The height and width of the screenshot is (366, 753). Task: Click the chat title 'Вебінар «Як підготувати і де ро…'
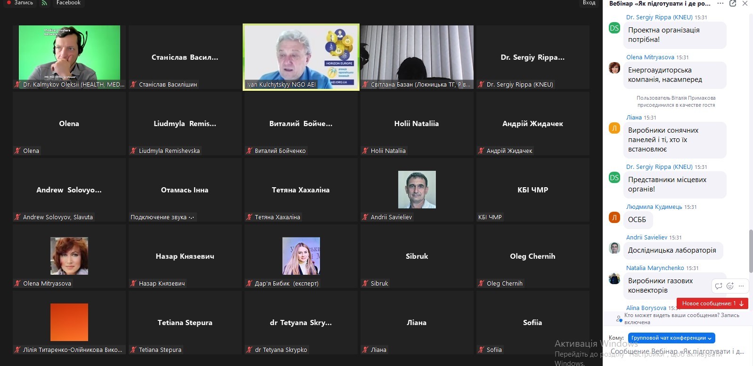coord(660,4)
